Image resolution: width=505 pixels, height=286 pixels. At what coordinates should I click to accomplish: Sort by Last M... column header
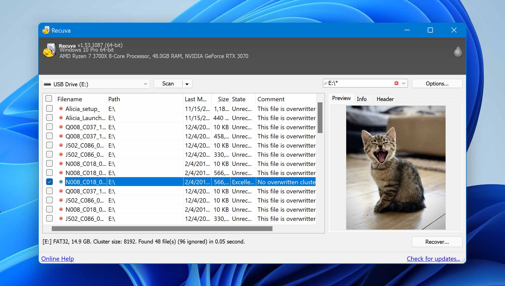point(197,99)
